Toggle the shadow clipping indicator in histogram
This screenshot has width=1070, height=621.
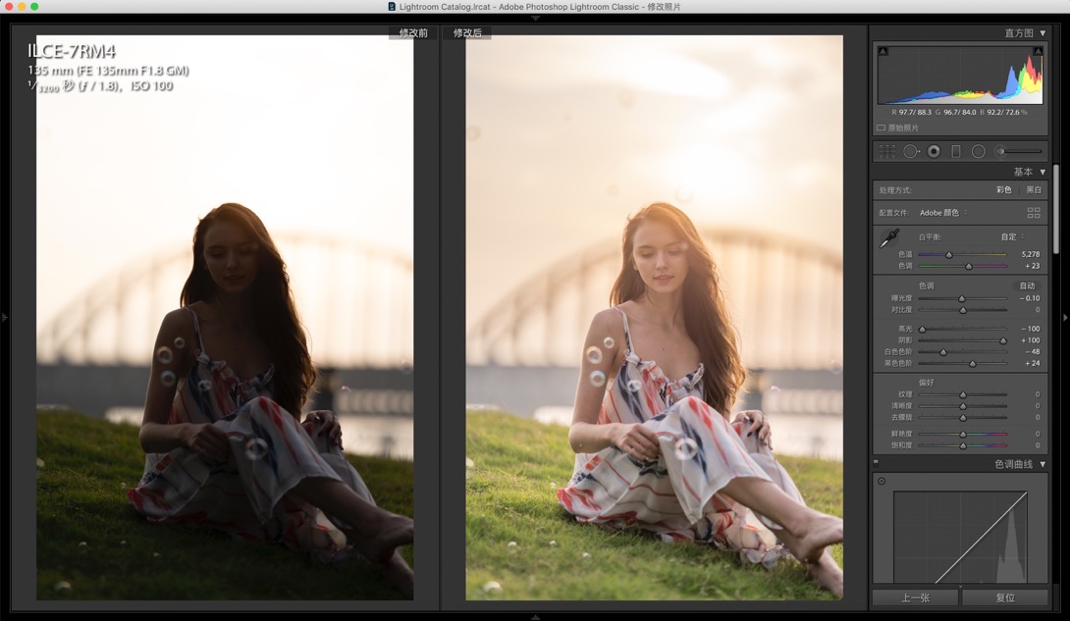[883, 51]
